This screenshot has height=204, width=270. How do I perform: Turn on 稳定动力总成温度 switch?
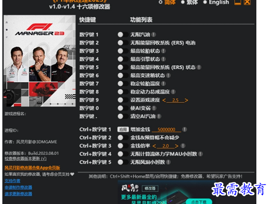click(123, 92)
